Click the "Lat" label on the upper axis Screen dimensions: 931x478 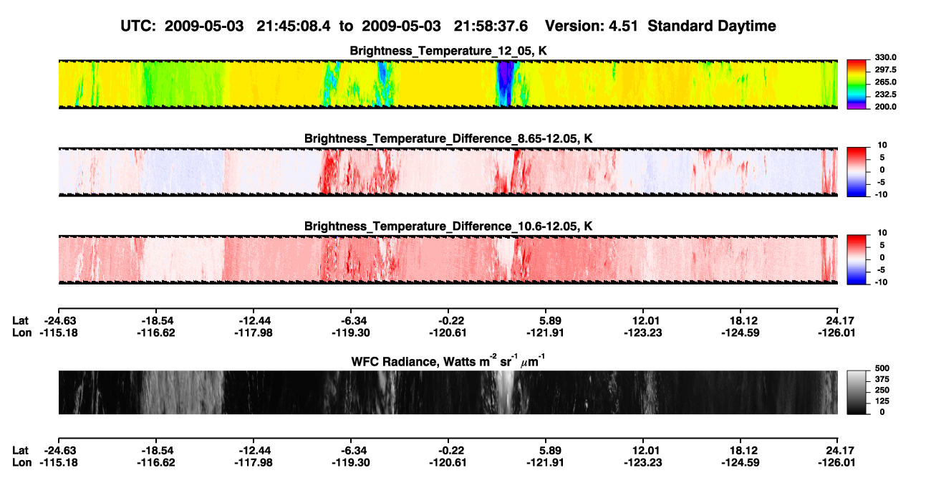[x=21, y=321]
